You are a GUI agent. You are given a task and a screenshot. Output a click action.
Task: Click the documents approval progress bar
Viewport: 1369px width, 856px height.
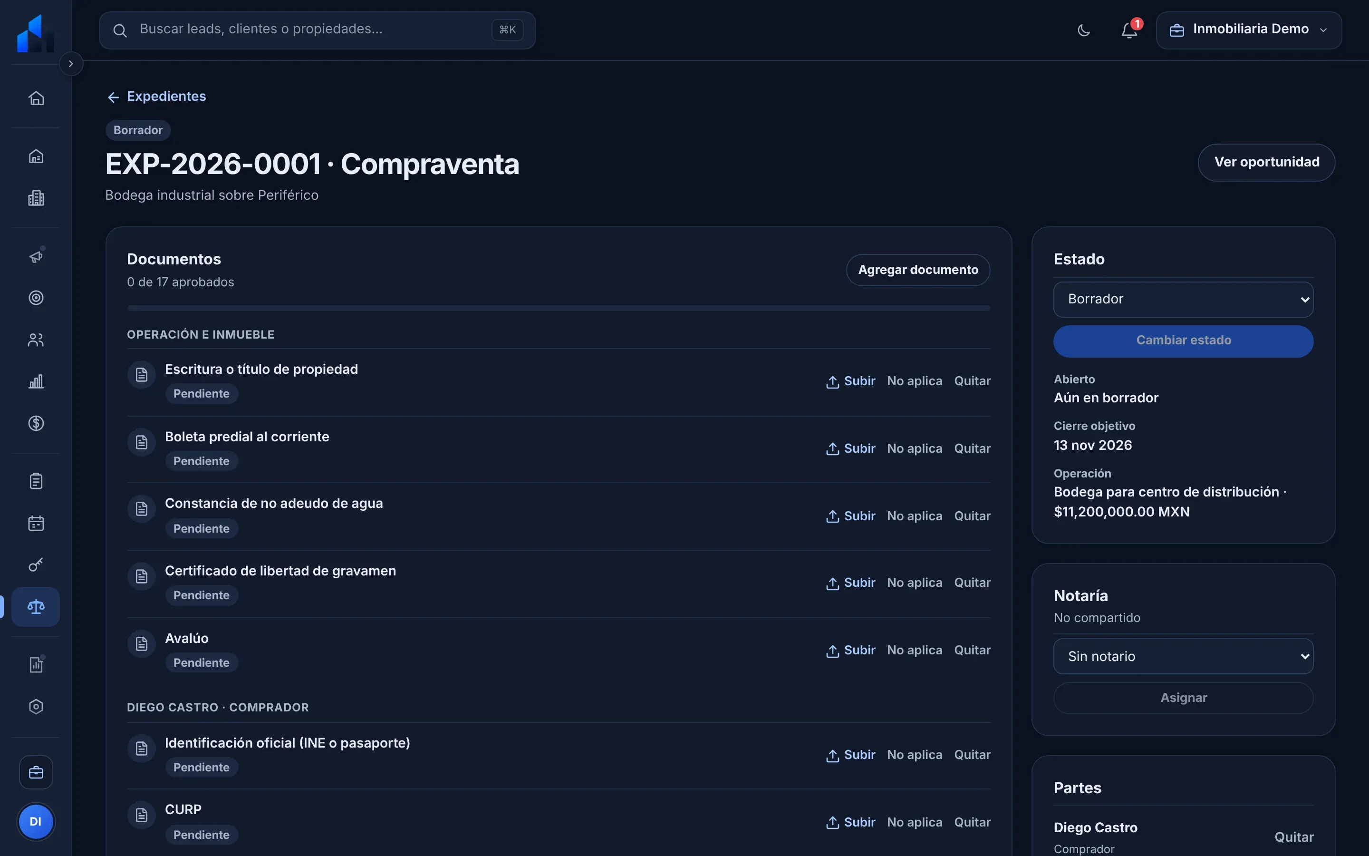[559, 309]
